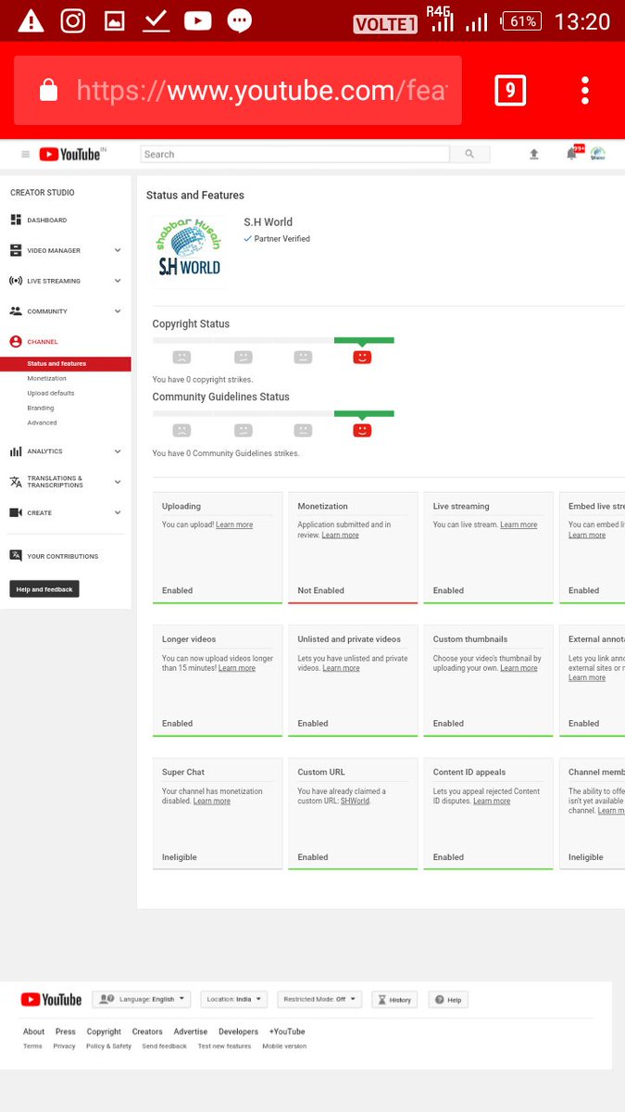Click Learn more in Longer videos card
This screenshot has width=625, height=1112.
tap(237, 668)
